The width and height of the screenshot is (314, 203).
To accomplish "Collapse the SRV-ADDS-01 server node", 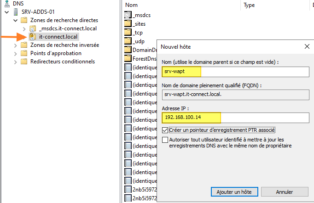I will point(6,12).
